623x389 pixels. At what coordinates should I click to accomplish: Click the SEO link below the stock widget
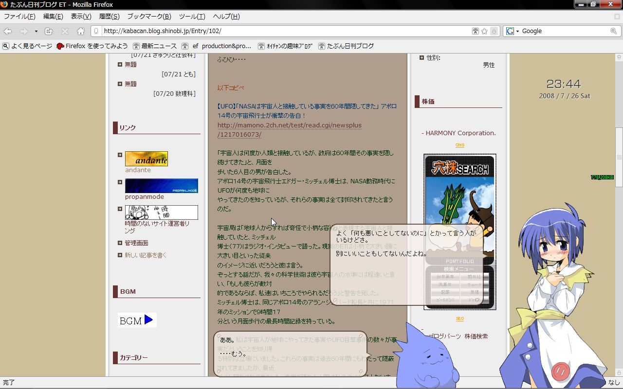tap(460, 319)
